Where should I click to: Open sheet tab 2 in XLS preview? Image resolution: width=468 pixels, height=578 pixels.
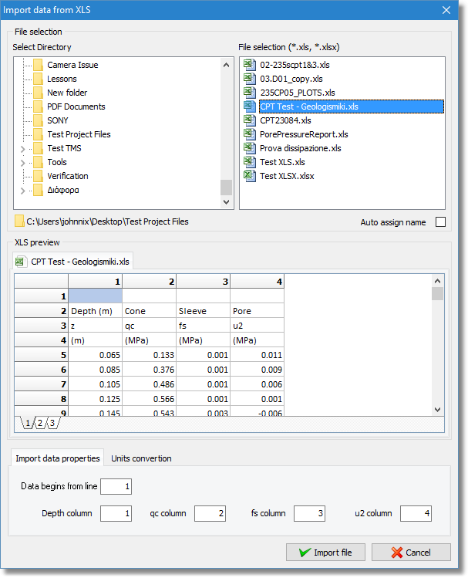(x=41, y=424)
